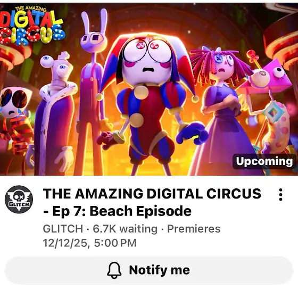Tap the bell icon beside Notify me

click(114, 270)
